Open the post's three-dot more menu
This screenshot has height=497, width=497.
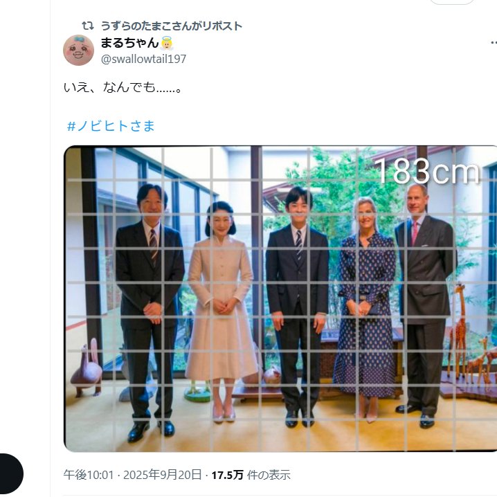click(494, 42)
